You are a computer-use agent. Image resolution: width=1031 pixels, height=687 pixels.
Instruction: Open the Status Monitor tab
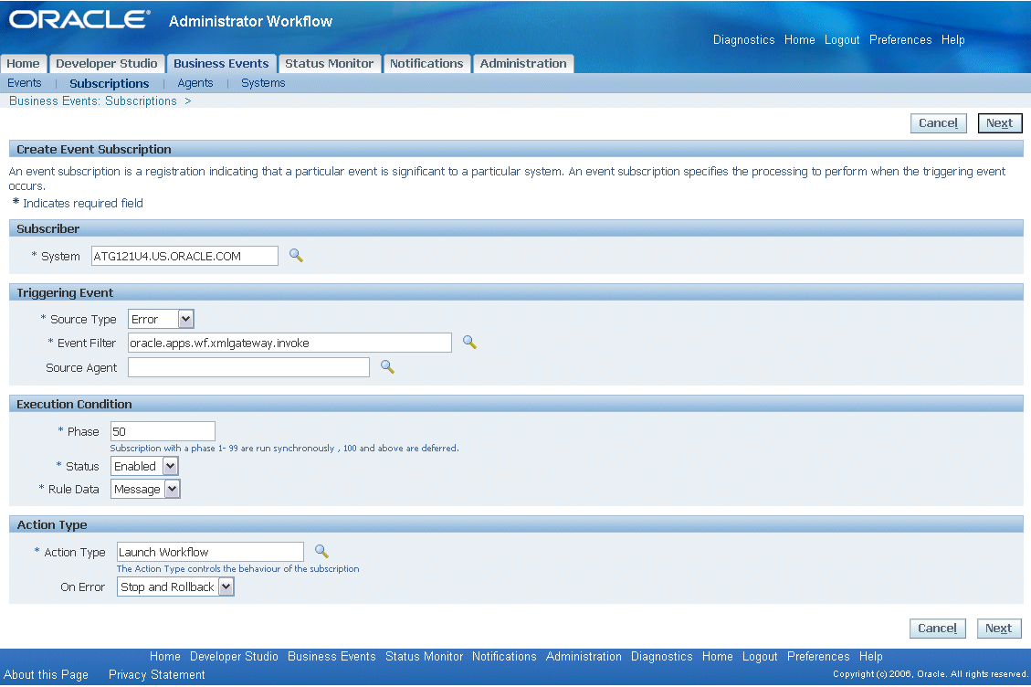pos(330,64)
